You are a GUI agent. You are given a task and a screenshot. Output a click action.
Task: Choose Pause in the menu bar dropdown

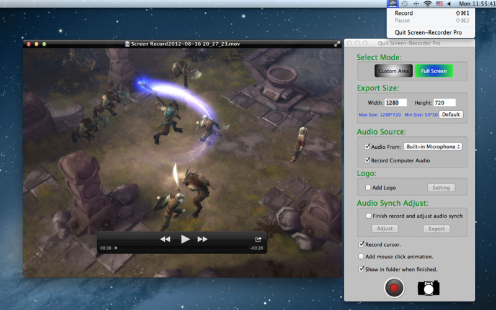[430, 20]
